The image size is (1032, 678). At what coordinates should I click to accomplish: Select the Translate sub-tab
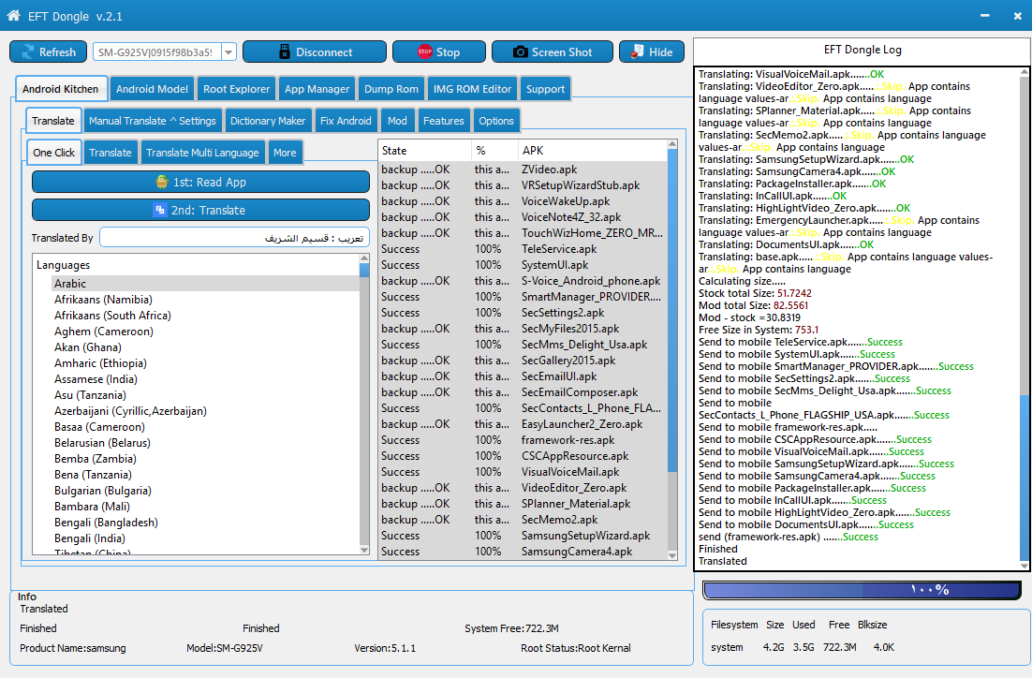[53, 121]
